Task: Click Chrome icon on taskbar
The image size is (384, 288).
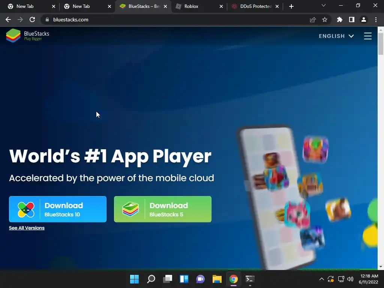Action: pyautogui.click(x=233, y=279)
